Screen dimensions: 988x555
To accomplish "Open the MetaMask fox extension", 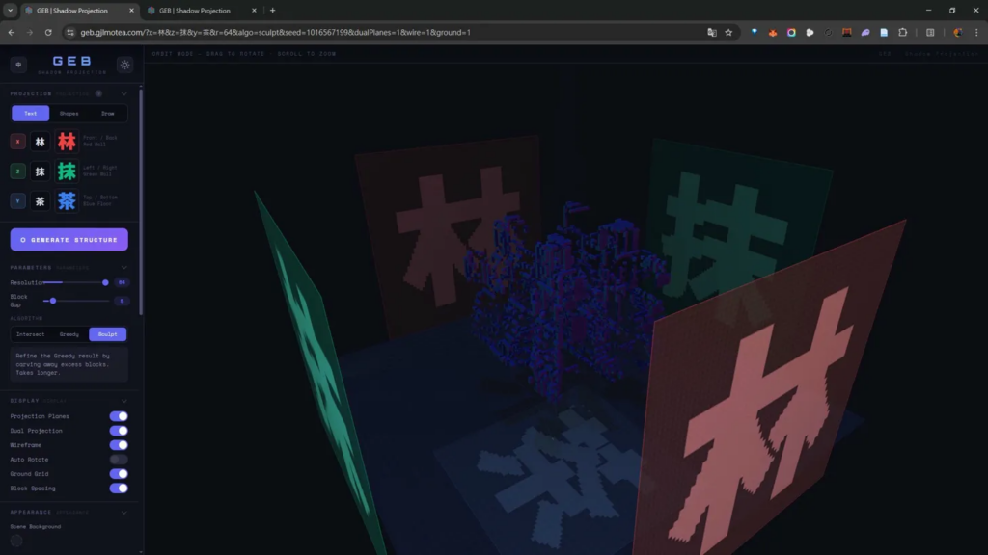I will 773,32.
